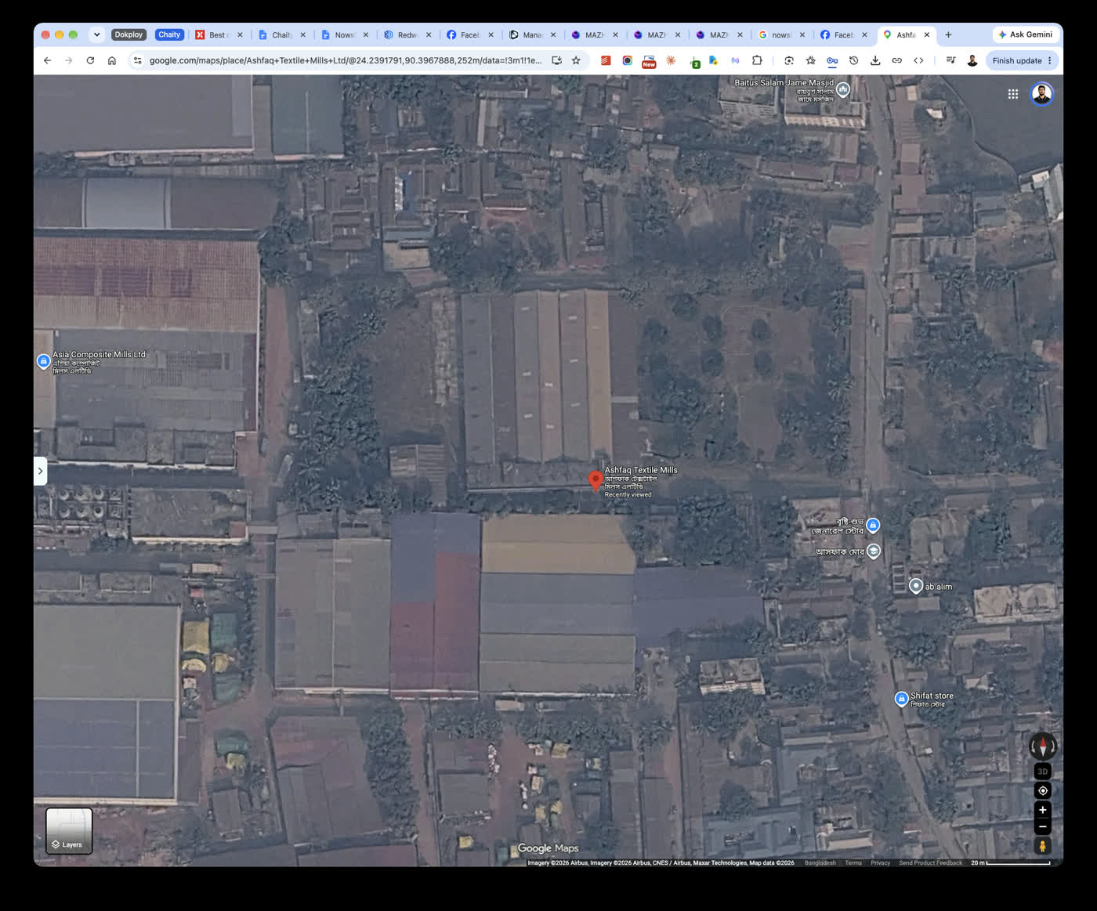Viewport: 1097px width, 911px height.
Task: Click the Shifat store shop marker
Action: [902, 698]
